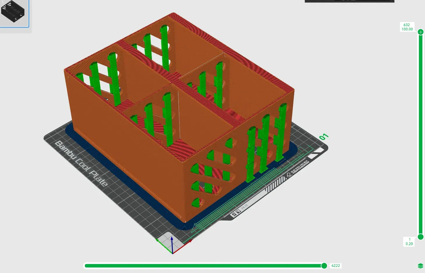The height and width of the screenshot is (273, 425).
Task: Grab the horizontal move slider handle
Action: pyautogui.click(x=324, y=265)
